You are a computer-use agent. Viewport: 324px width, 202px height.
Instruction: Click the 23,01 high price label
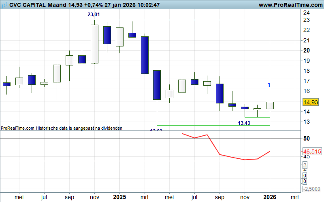(x=94, y=15)
